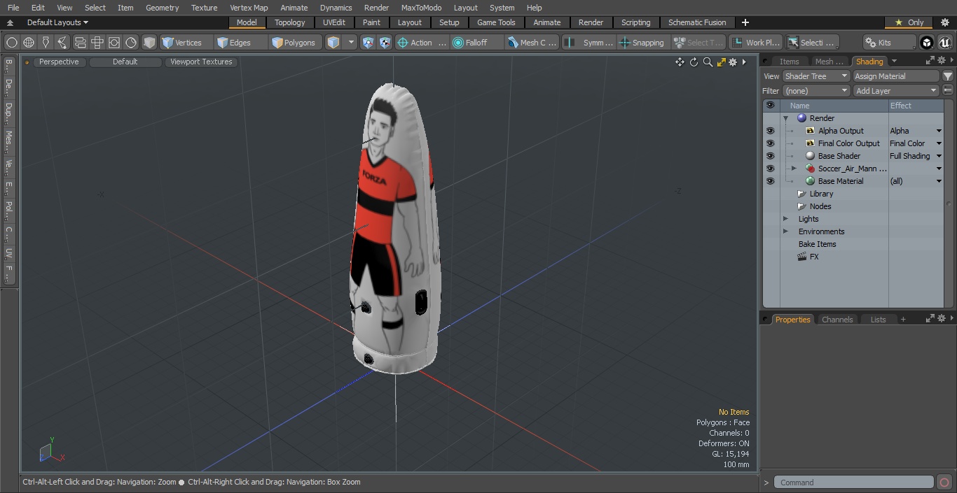Toggle visibility of Base Material layer
Screen dimensions: 957x493
pyautogui.click(x=771, y=181)
